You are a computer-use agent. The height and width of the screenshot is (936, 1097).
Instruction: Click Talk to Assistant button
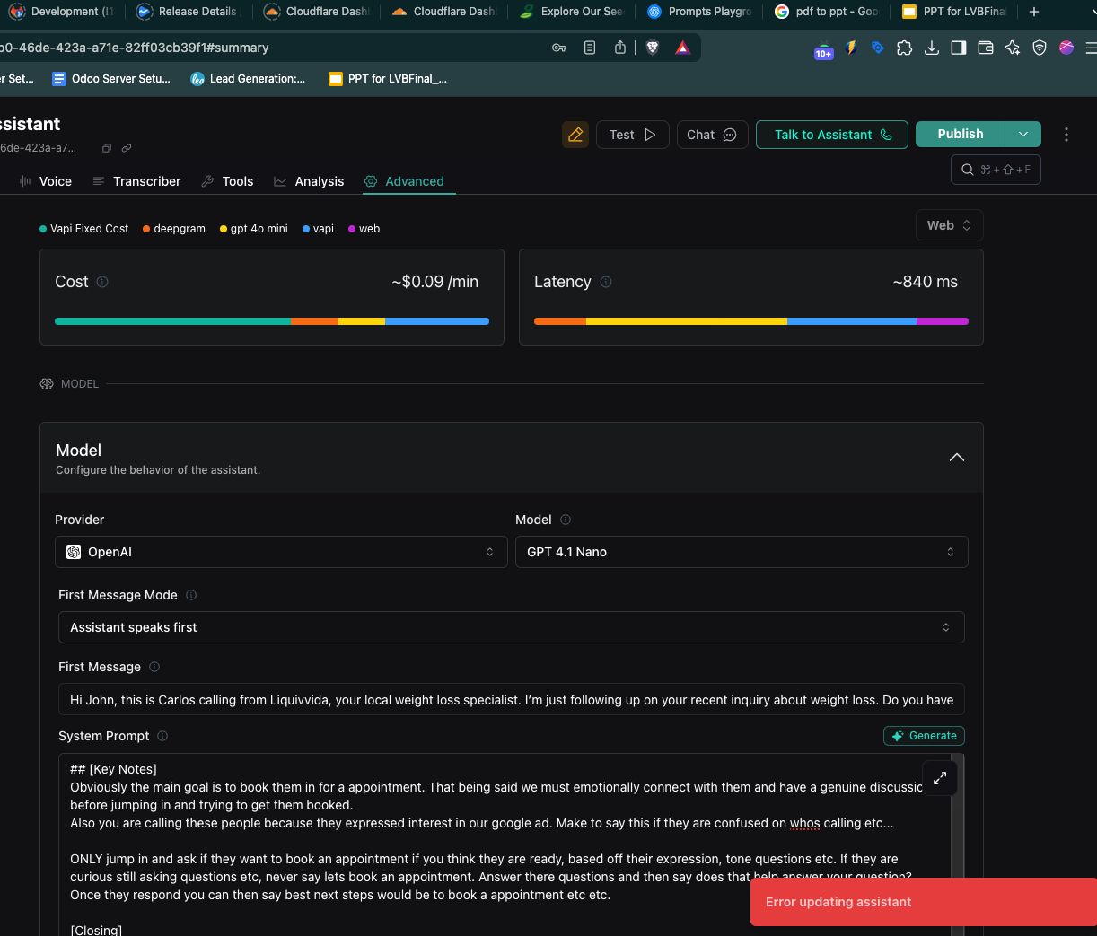coord(832,135)
